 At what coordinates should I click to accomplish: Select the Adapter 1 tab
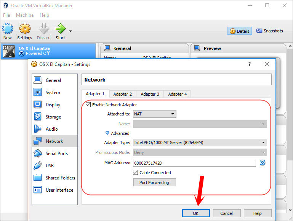tap(95, 94)
